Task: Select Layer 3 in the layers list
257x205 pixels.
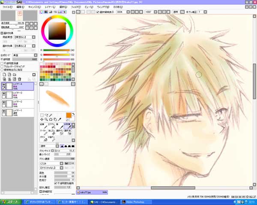Action: pyautogui.click(x=18, y=95)
